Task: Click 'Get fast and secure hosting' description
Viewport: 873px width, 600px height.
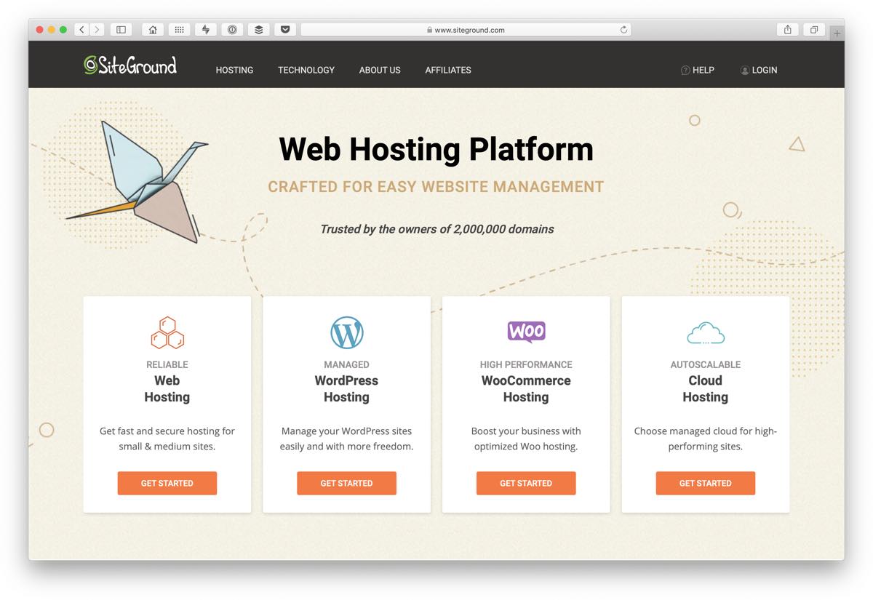Action: [x=167, y=439]
